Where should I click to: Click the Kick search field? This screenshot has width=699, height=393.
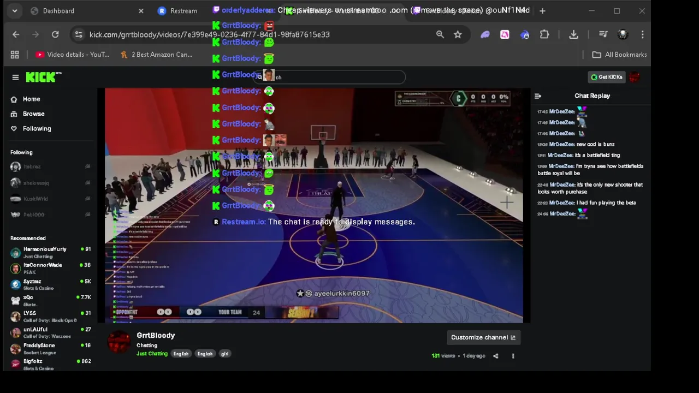tap(330, 77)
